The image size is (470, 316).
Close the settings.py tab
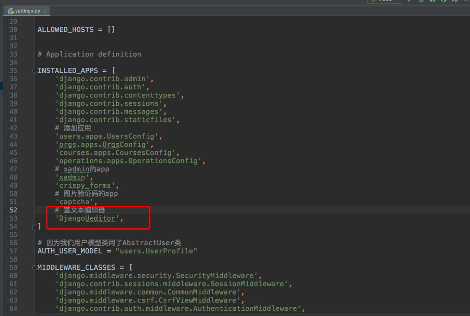(x=45, y=11)
